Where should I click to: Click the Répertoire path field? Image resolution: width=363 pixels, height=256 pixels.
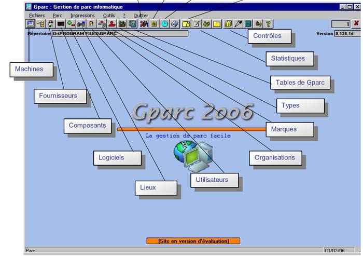click(x=119, y=34)
